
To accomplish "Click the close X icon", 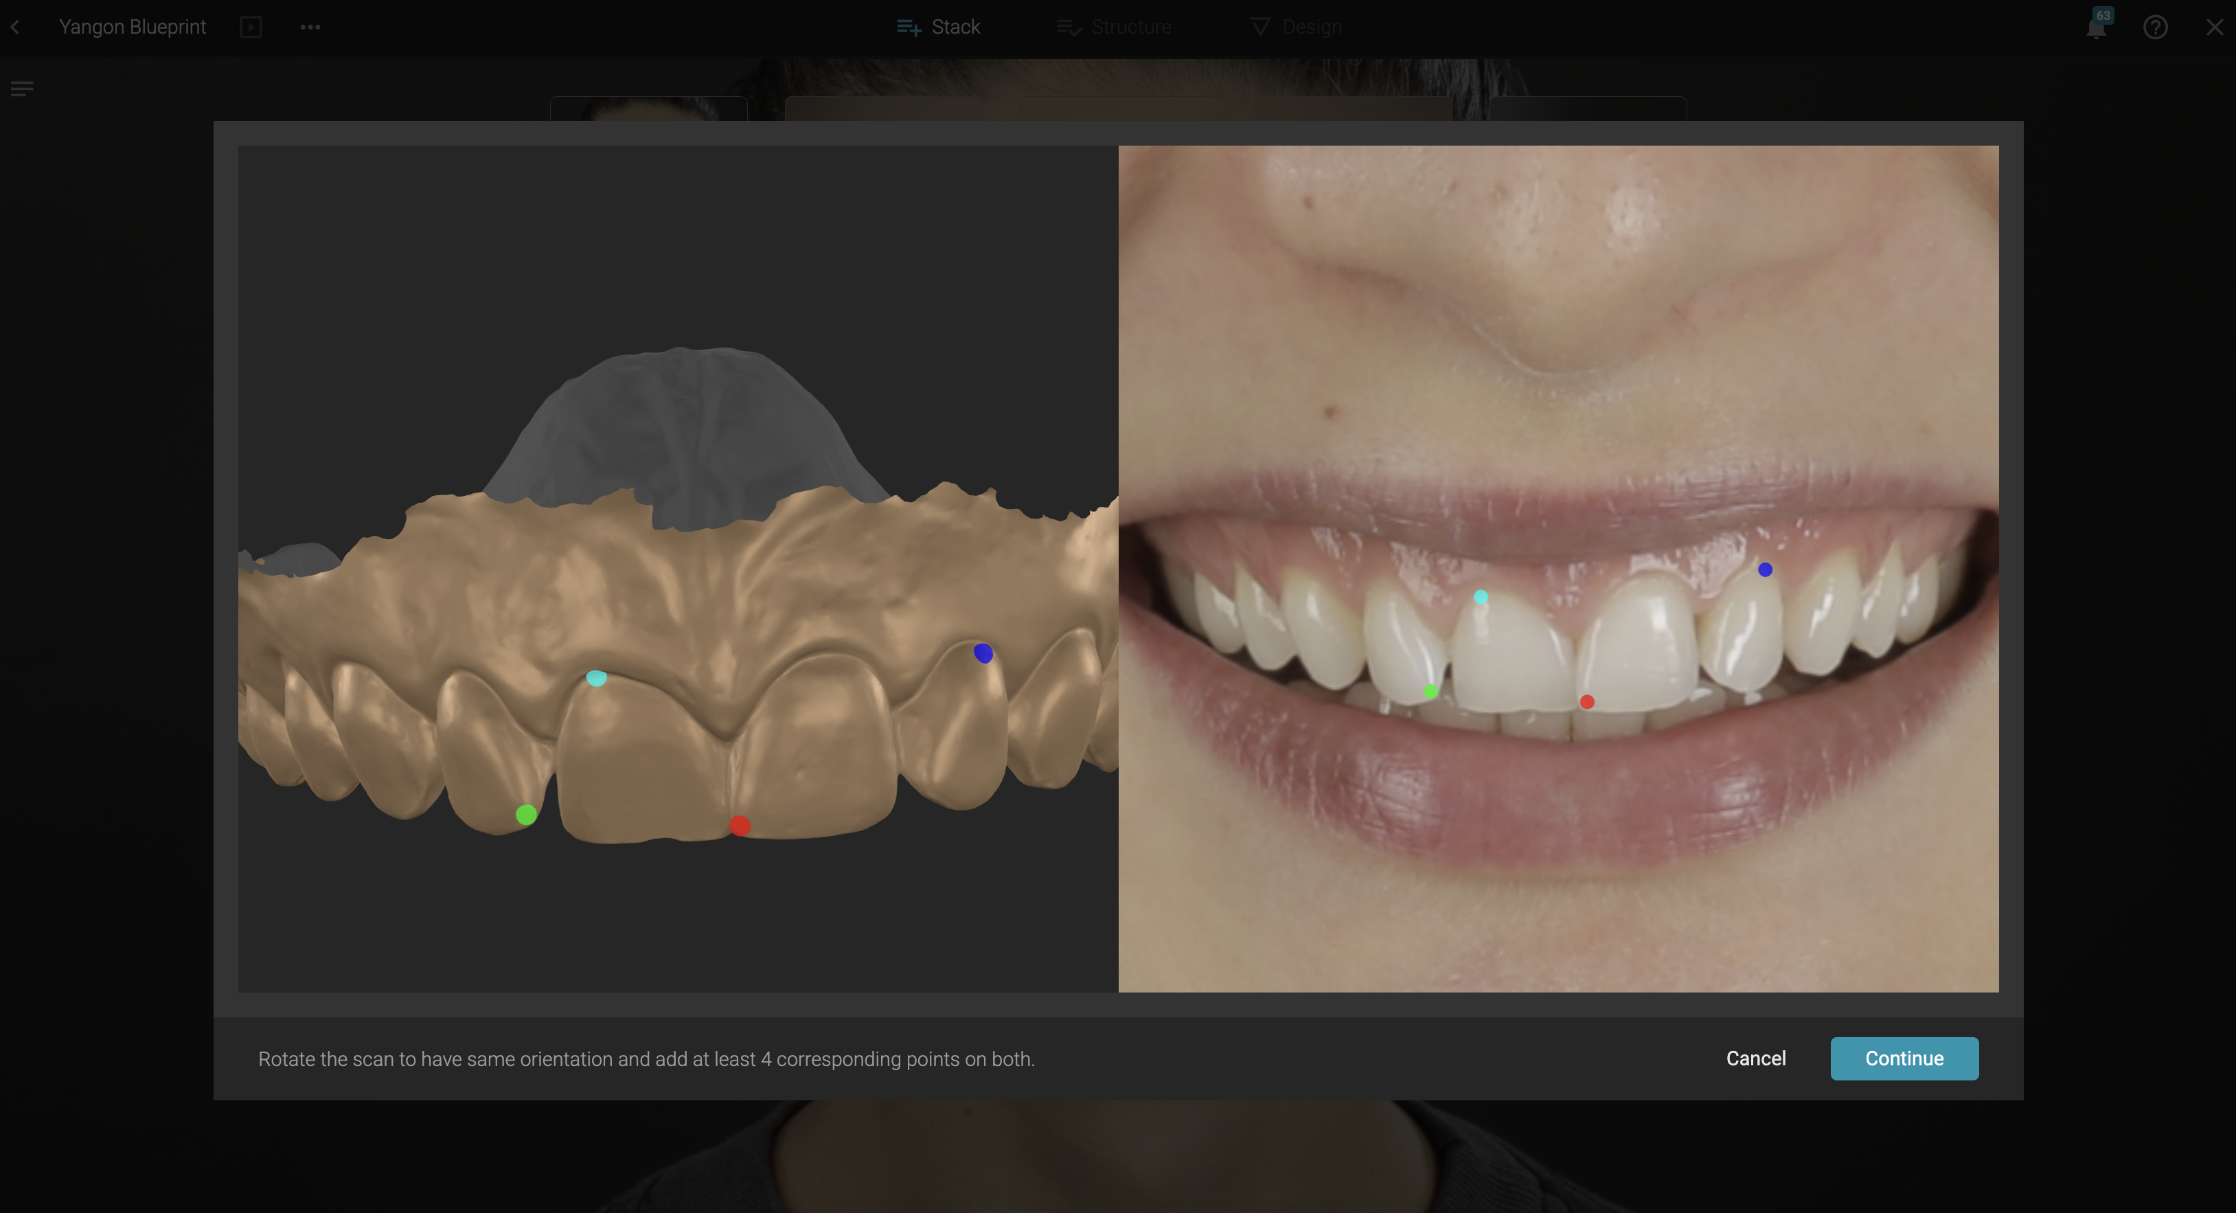I will point(2214,27).
